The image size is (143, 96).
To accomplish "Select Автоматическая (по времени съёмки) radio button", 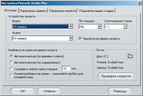I will [11, 56].
